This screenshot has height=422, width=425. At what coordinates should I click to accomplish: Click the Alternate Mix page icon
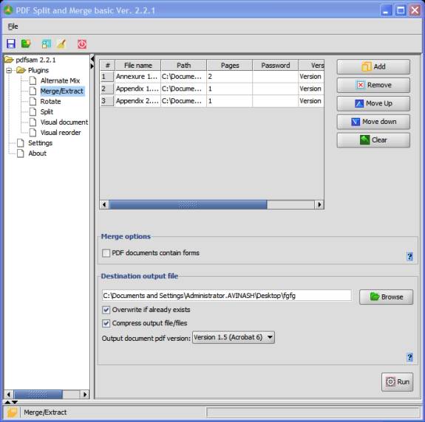coord(33,80)
